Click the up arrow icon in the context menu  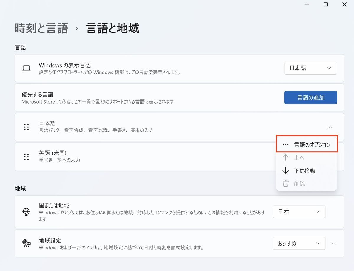click(x=285, y=157)
